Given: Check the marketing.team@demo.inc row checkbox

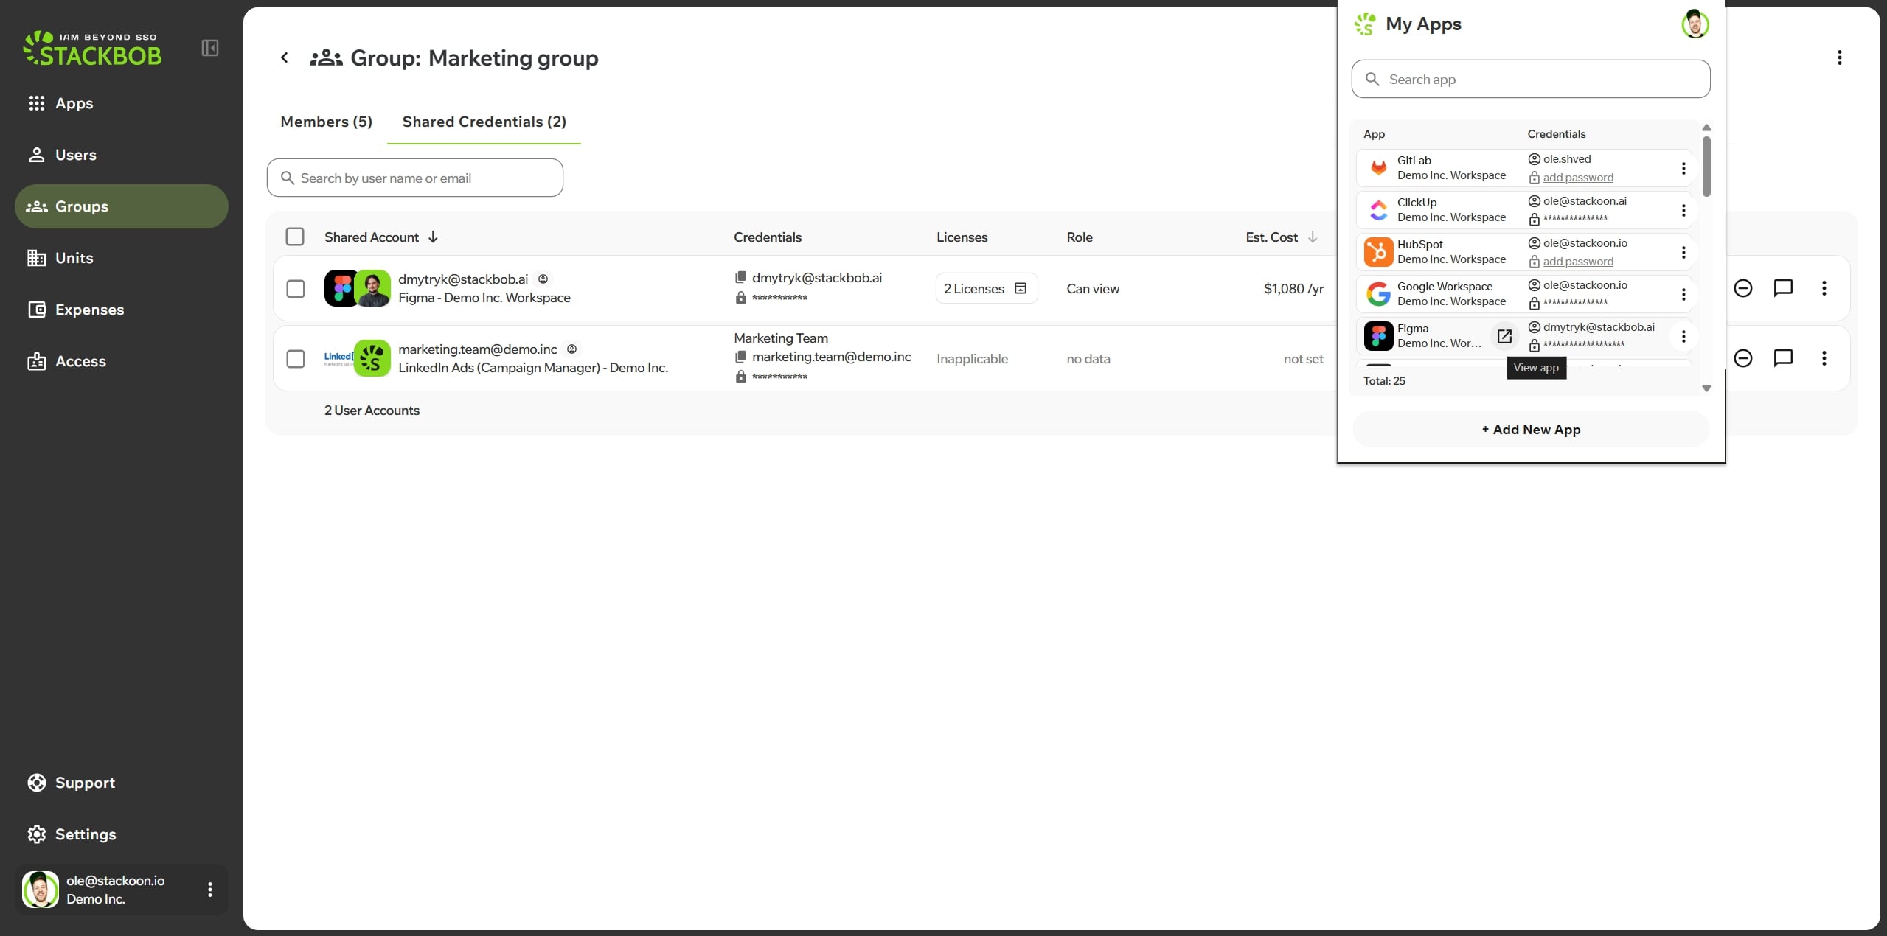Looking at the screenshot, I should pos(296,359).
